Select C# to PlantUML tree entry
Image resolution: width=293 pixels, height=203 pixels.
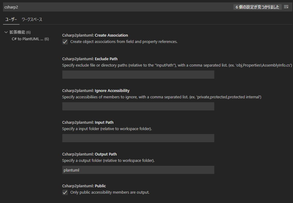30,39
